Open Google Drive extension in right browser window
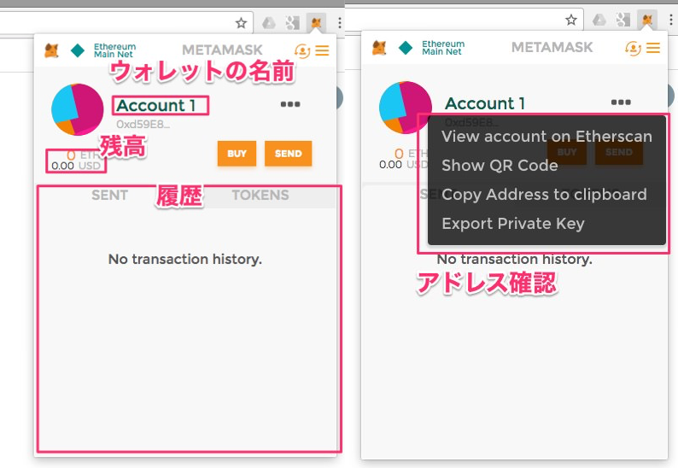 [599, 20]
